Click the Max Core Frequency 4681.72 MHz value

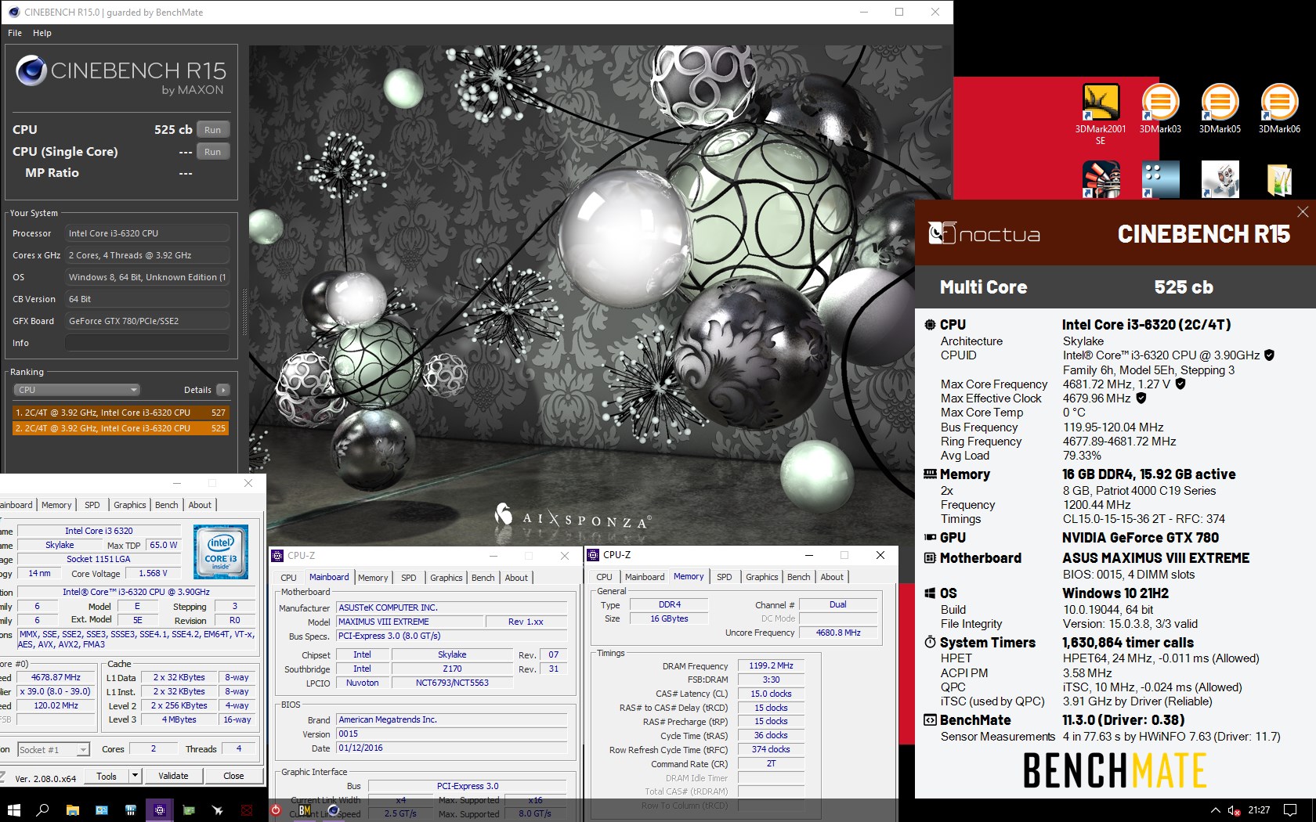click(x=1116, y=384)
